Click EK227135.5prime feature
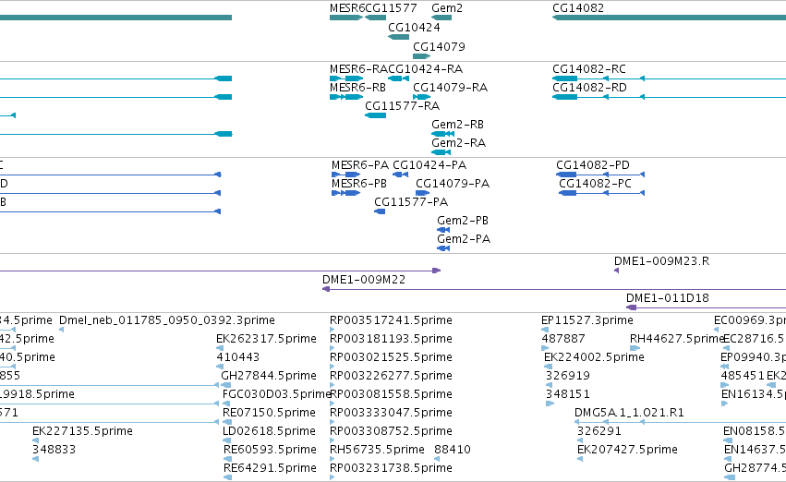This screenshot has width=786, height=482. click(x=82, y=431)
